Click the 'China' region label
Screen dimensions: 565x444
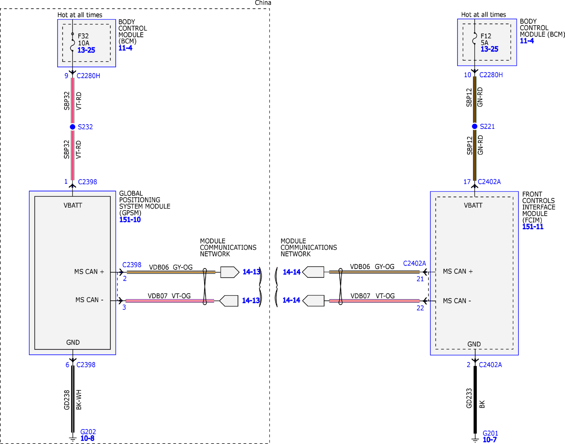(x=263, y=3)
